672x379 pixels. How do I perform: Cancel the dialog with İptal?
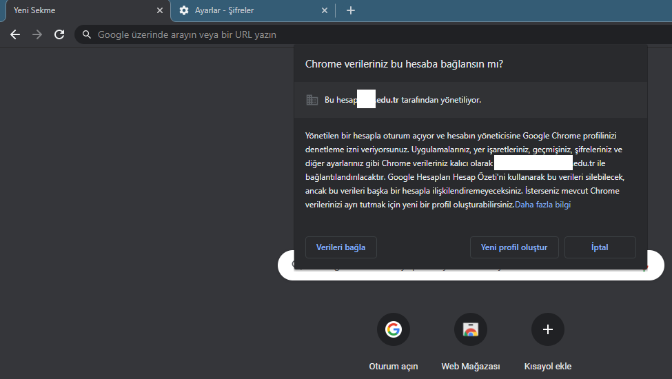[600, 247]
